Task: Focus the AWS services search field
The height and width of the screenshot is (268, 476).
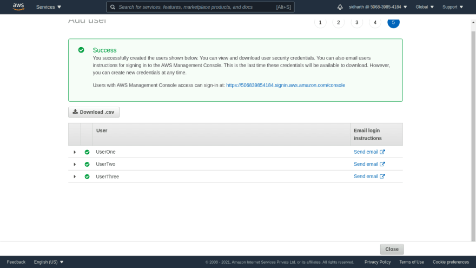Action: tap(200, 7)
